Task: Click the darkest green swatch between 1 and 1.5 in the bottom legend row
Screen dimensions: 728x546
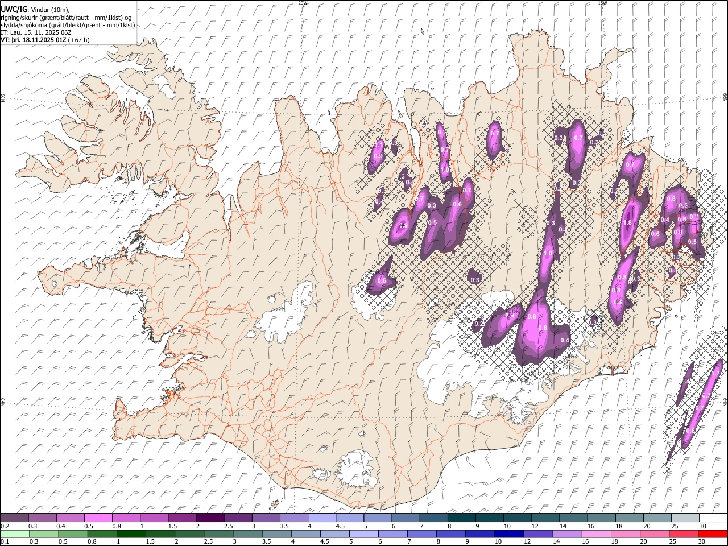Action: pos(130,533)
